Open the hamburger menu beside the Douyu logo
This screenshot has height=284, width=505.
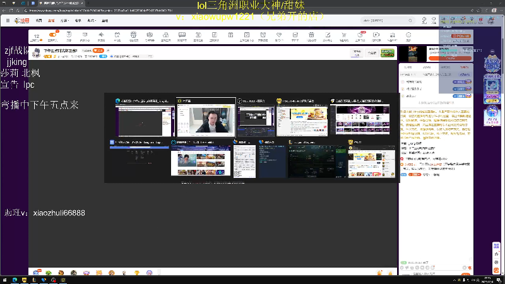(8, 20)
